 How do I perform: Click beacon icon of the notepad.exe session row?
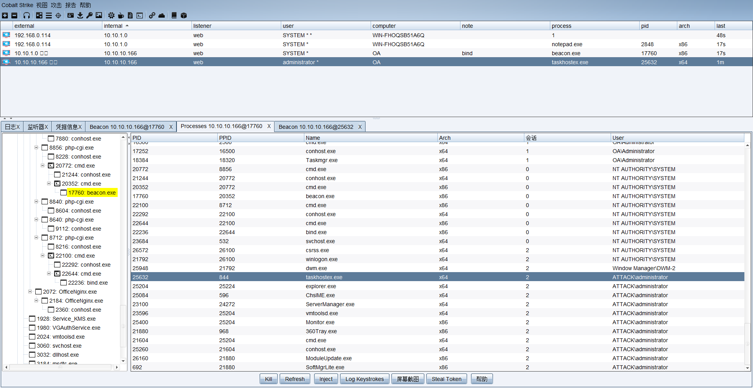click(x=6, y=44)
